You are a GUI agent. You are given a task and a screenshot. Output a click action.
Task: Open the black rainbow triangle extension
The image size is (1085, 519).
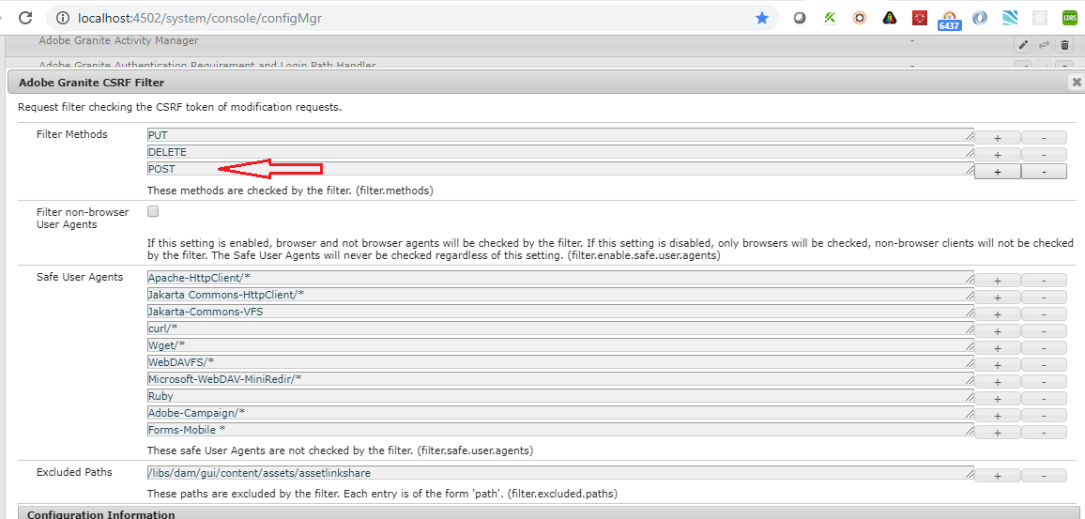click(890, 18)
